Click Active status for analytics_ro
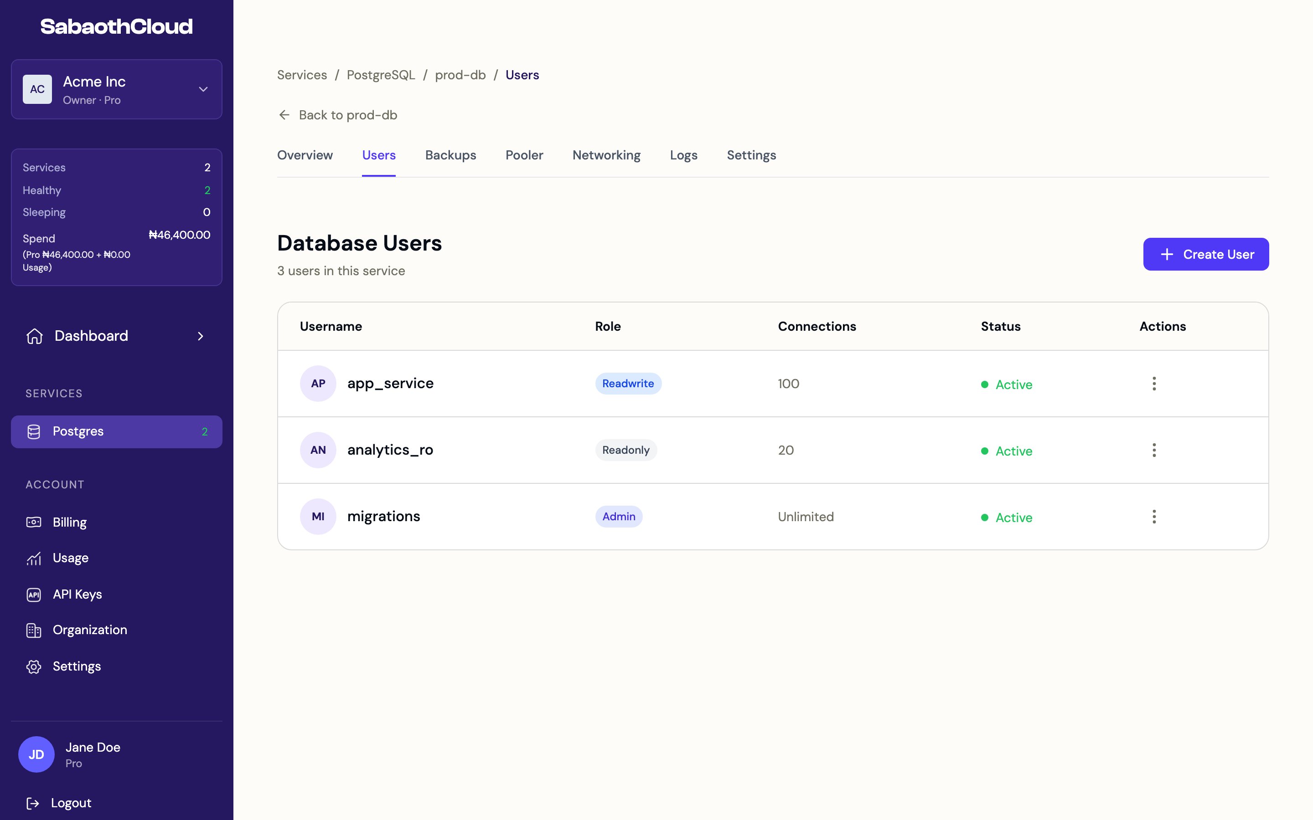The height and width of the screenshot is (820, 1313). tap(1007, 451)
